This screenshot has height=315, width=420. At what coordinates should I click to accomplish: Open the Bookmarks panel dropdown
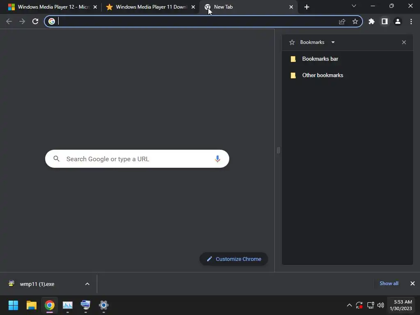click(x=333, y=42)
